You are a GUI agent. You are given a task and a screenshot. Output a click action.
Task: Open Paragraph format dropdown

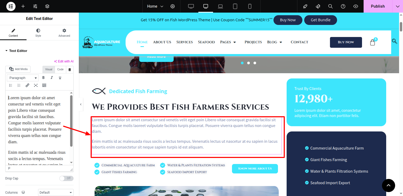[x=23, y=78]
